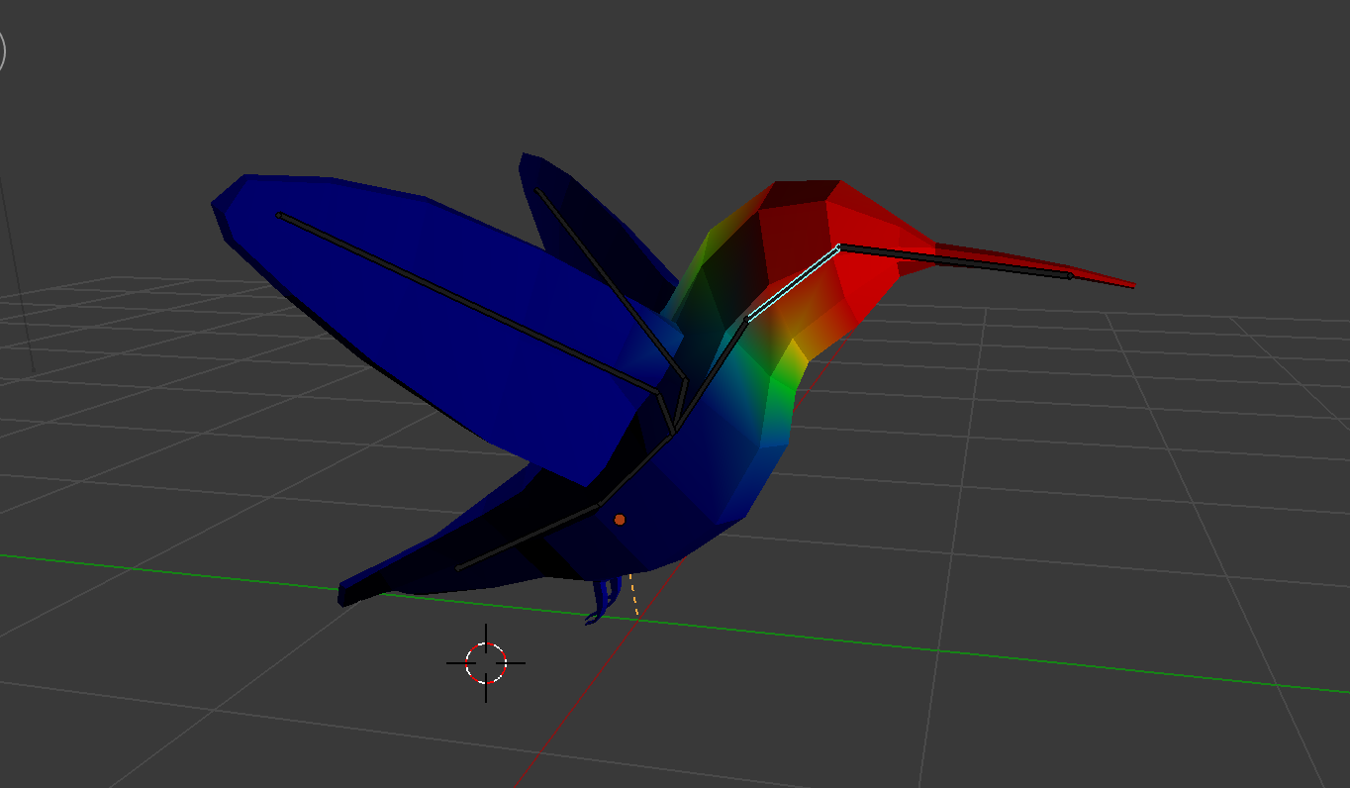This screenshot has width=1350, height=788.
Task: Select the tail bone of the hummingbird
Action: coord(529,538)
